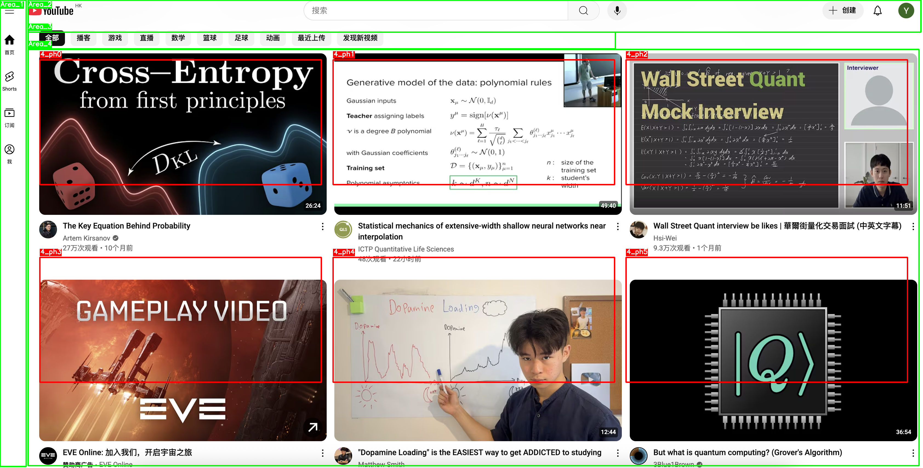Open options for Dopamine Loading video

617,453
